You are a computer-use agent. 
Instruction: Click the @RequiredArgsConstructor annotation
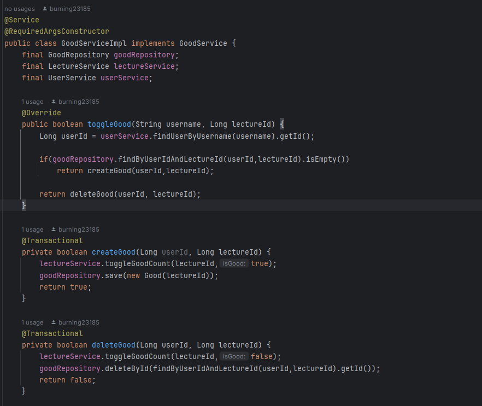pyautogui.click(x=57, y=32)
